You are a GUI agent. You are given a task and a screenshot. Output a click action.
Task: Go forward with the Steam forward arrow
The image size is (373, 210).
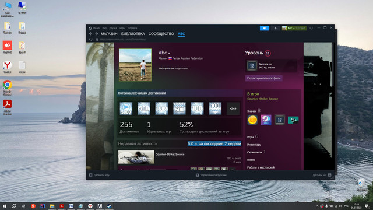pos(97,34)
